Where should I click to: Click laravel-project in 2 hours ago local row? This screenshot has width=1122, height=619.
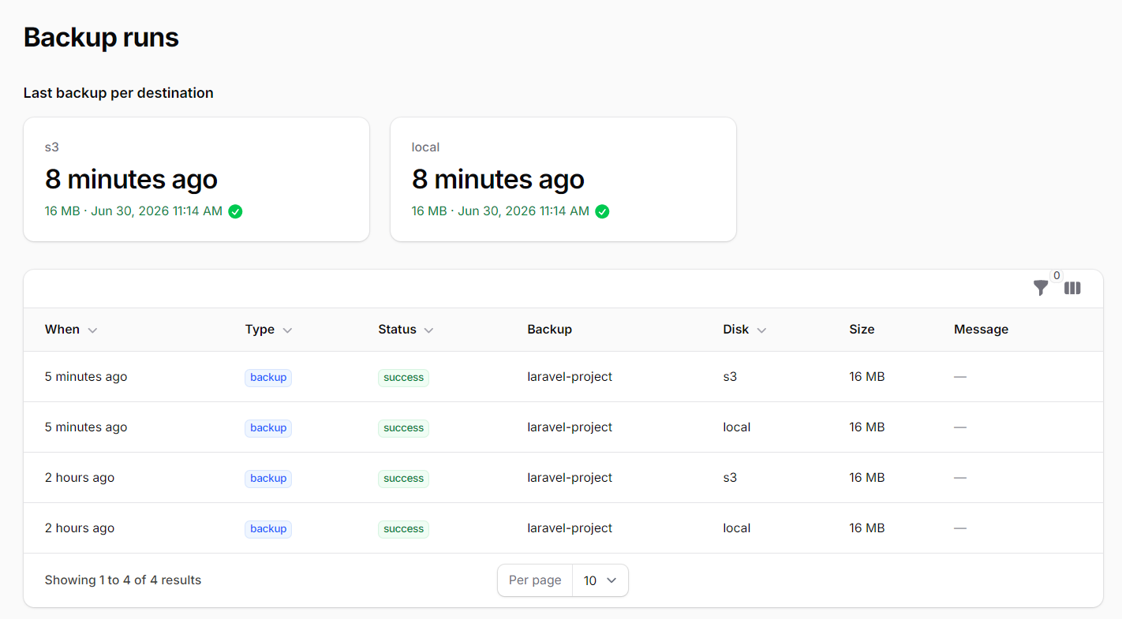click(x=570, y=528)
